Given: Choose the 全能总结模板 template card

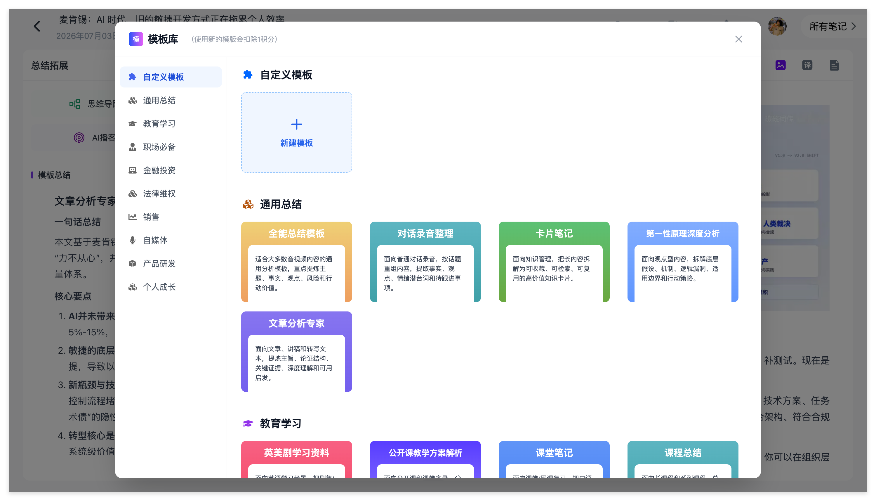Looking at the screenshot, I should coord(297,262).
